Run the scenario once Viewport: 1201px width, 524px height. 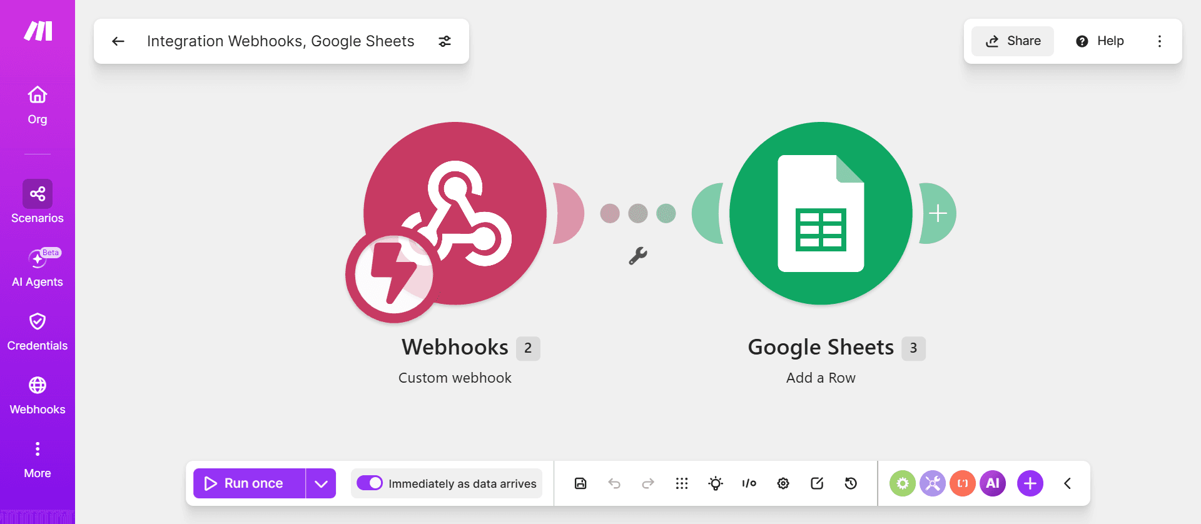click(x=249, y=483)
